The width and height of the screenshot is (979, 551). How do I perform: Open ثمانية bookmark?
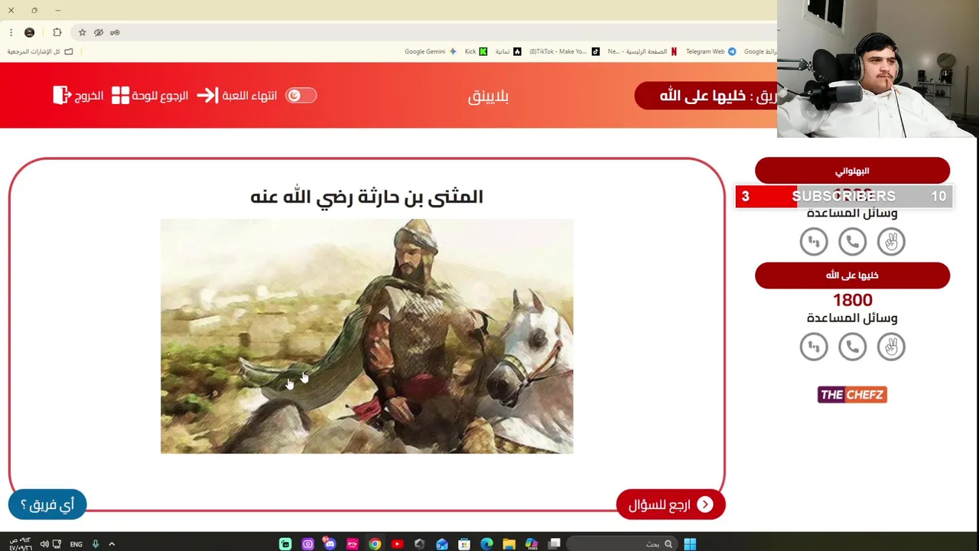tap(509, 51)
